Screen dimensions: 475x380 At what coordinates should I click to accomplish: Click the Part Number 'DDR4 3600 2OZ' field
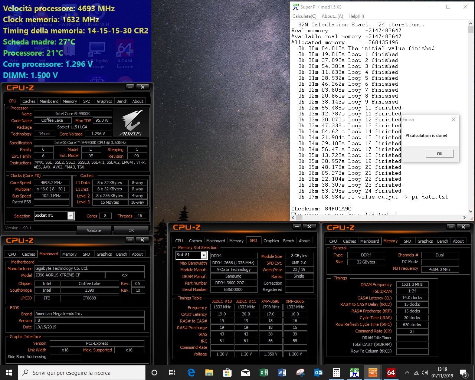pos(233,283)
